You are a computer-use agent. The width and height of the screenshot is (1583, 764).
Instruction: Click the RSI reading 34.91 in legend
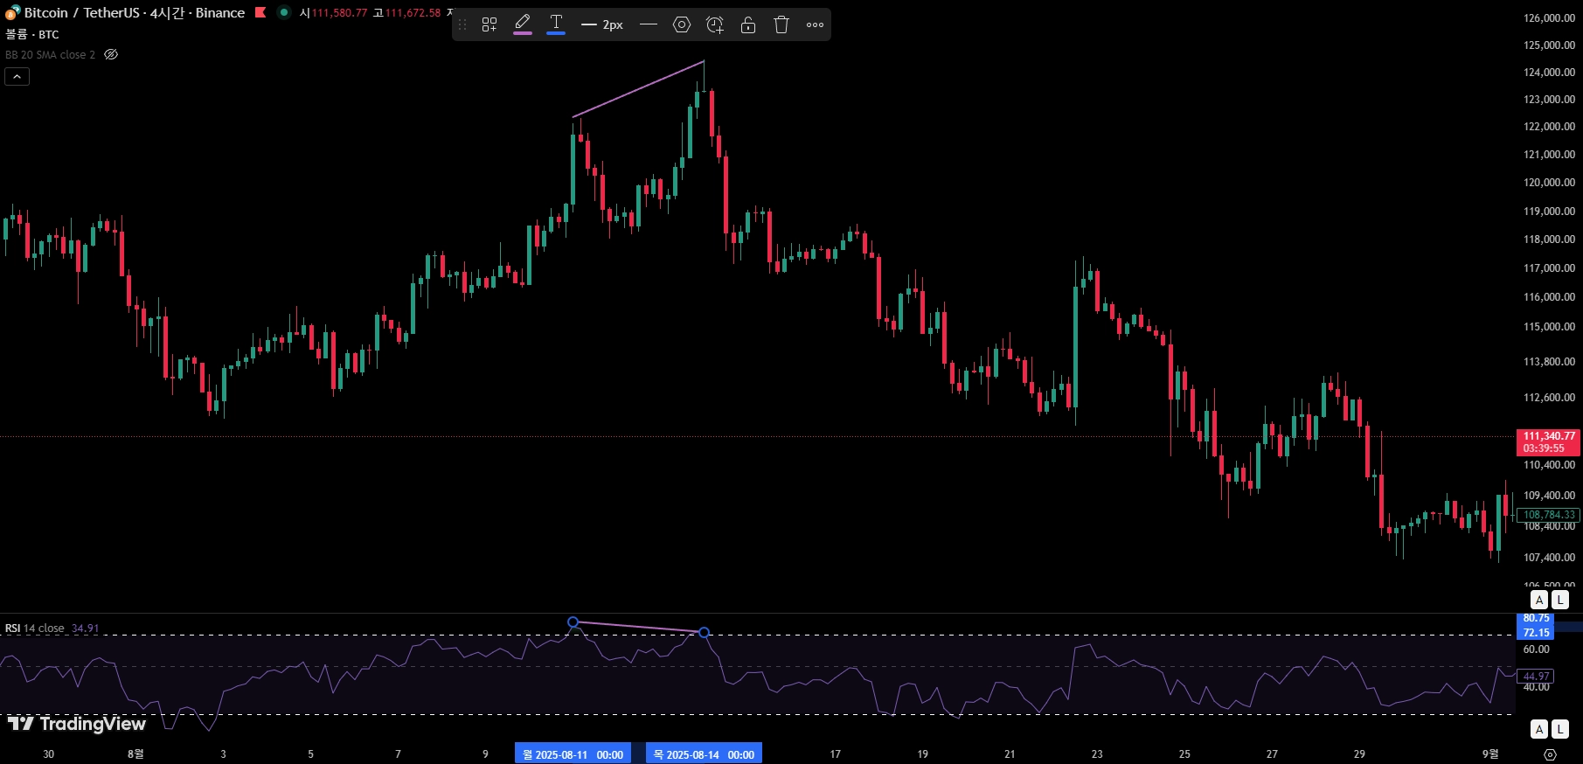click(x=85, y=629)
